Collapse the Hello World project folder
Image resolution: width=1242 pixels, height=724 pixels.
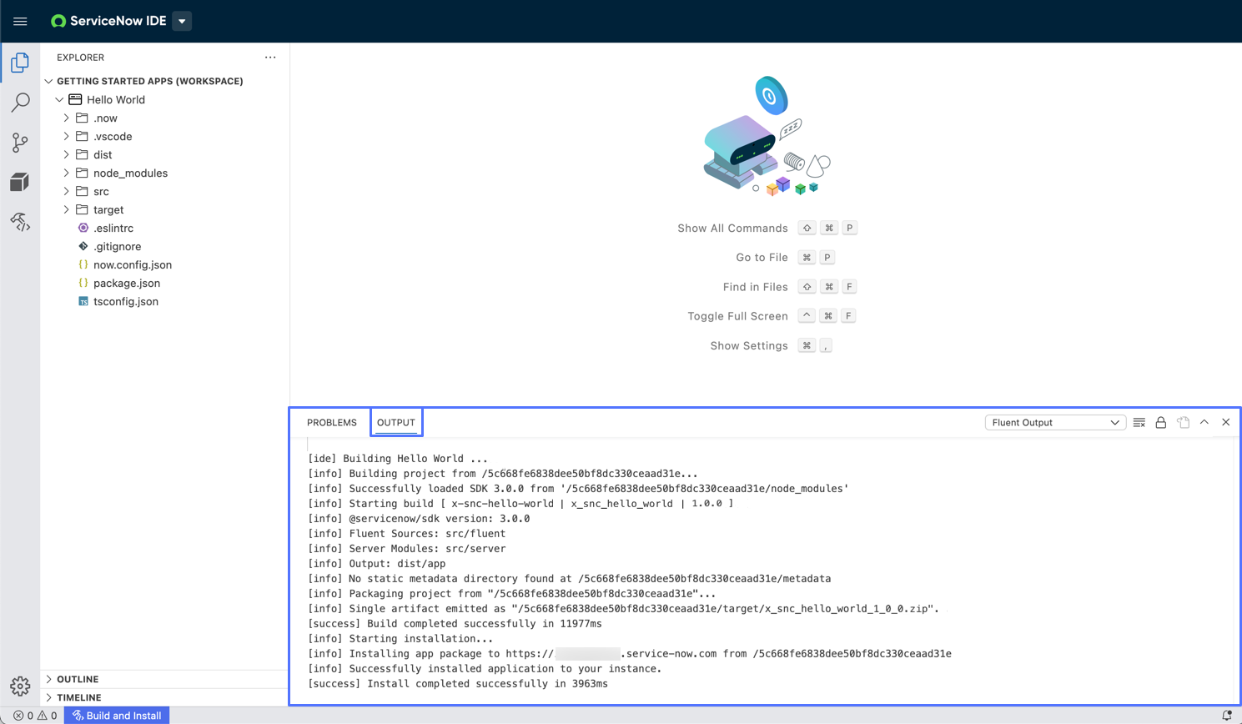pyautogui.click(x=60, y=99)
